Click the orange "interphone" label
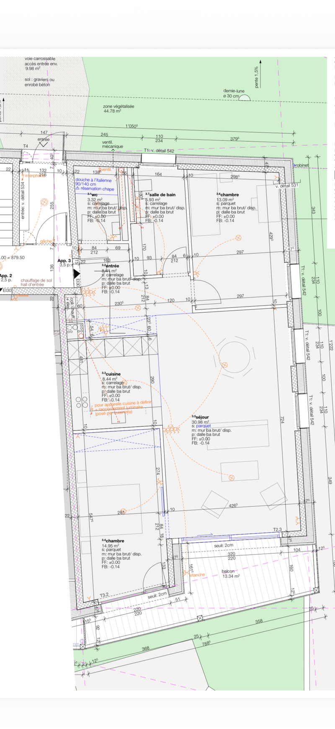The image size is (335, 729). pos(34,175)
